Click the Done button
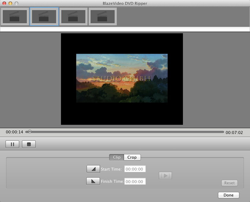The height and width of the screenshot is (202, 250). click(229, 195)
